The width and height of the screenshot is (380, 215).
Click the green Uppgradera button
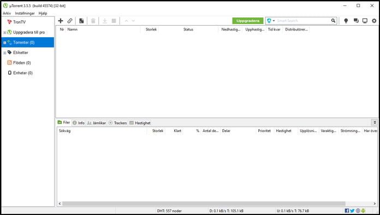tap(248, 21)
